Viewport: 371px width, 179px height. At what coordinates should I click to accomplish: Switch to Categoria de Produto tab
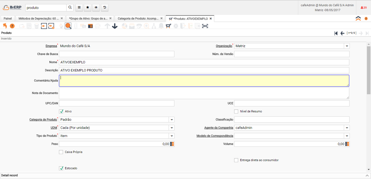click(138, 18)
